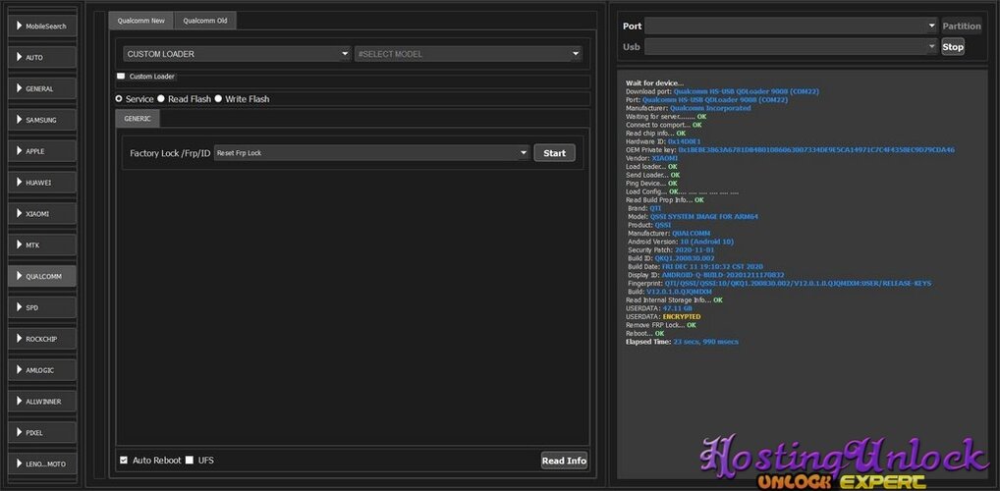This screenshot has width=1000, height=491.
Task: Open the ALLWINNER sidebar category
Action: (42, 401)
